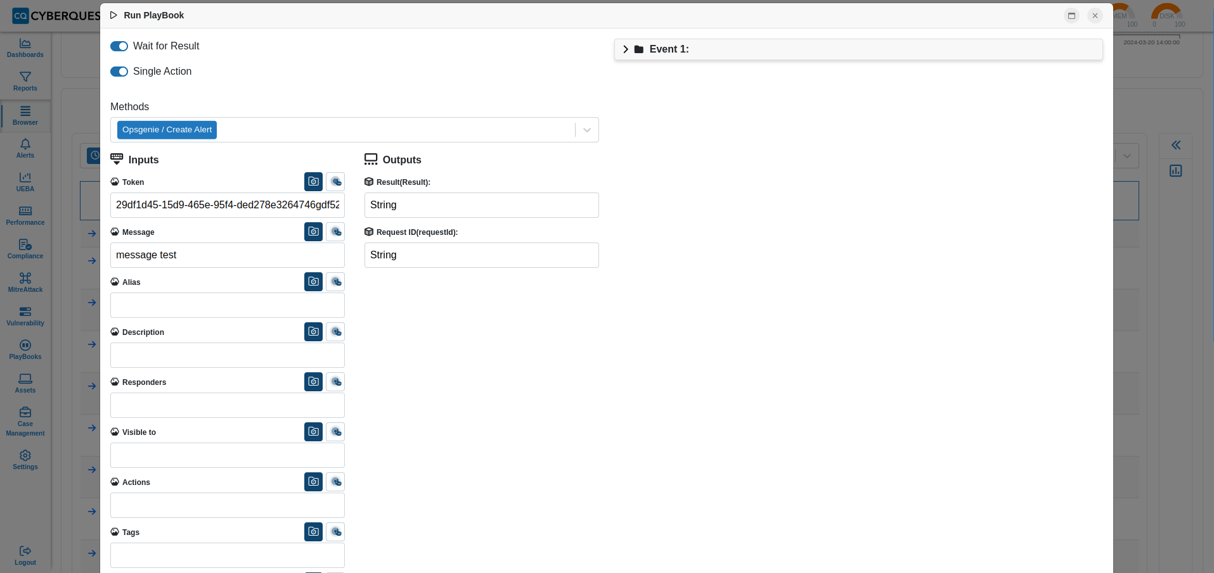Click the hand-pointer button for Message
1214x573 pixels.
pyautogui.click(x=335, y=232)
